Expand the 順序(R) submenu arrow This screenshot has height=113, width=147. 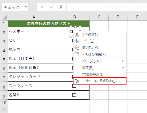pyautogui.click(x=123, y=68)
